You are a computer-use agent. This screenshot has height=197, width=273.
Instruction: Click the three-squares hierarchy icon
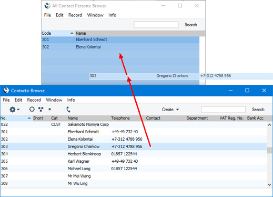[x=41, y=110]
